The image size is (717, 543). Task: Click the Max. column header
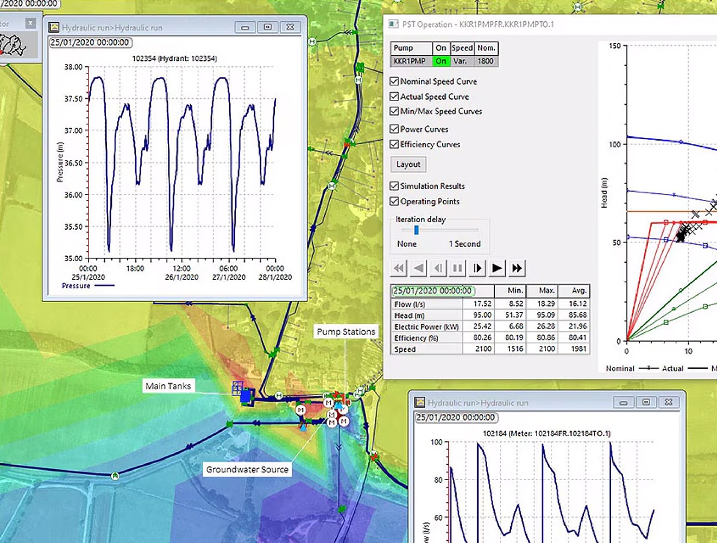tap(542, 291)
